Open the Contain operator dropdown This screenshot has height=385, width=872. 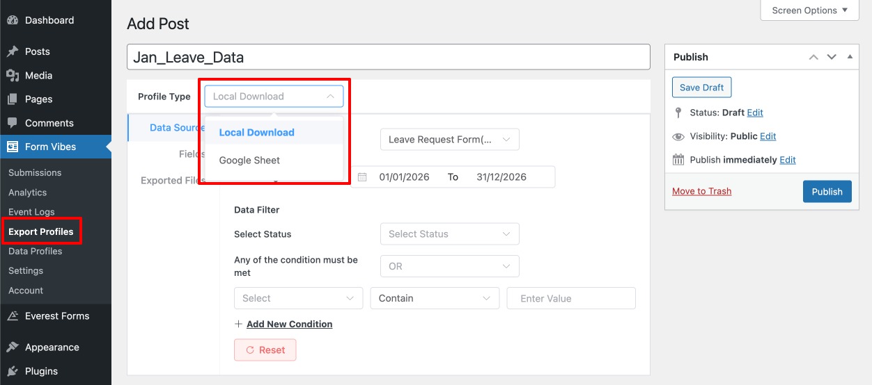coord(435,298)
